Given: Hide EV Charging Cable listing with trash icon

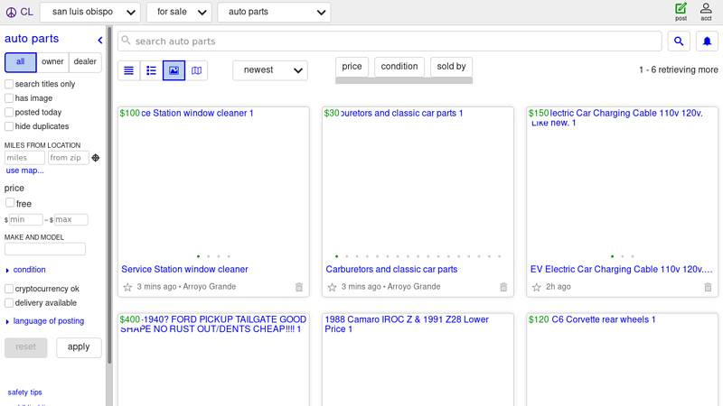Looking at the screenshot, I should (x=708, y=287).
